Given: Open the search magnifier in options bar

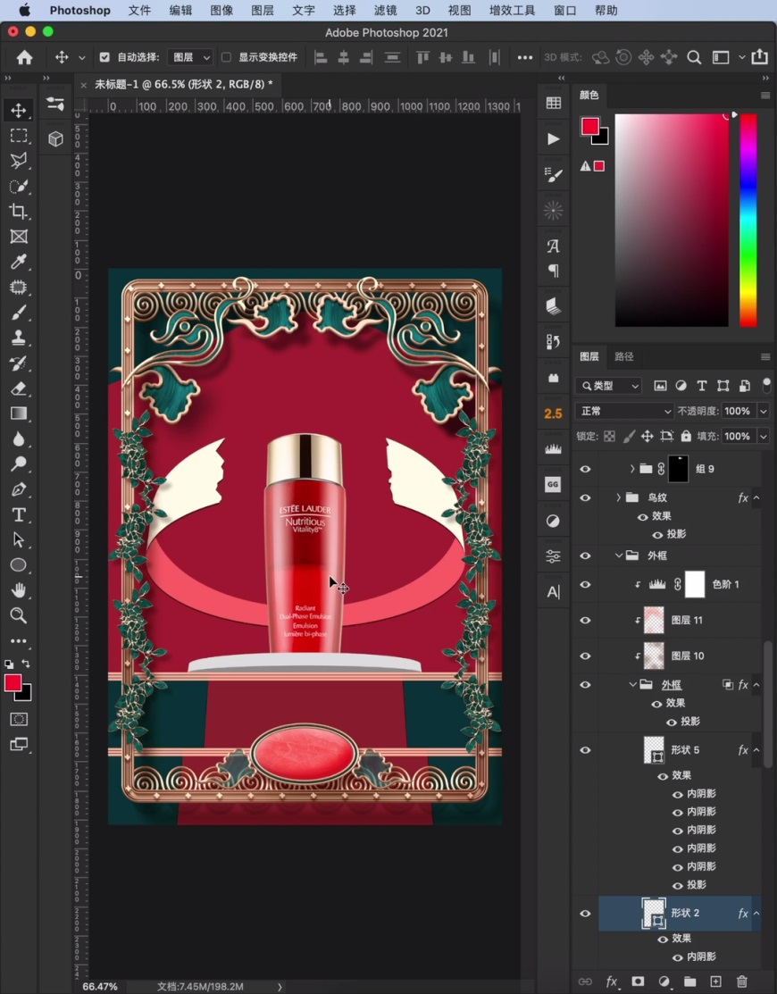Looking at the screenshot, I should coord(694,57).
